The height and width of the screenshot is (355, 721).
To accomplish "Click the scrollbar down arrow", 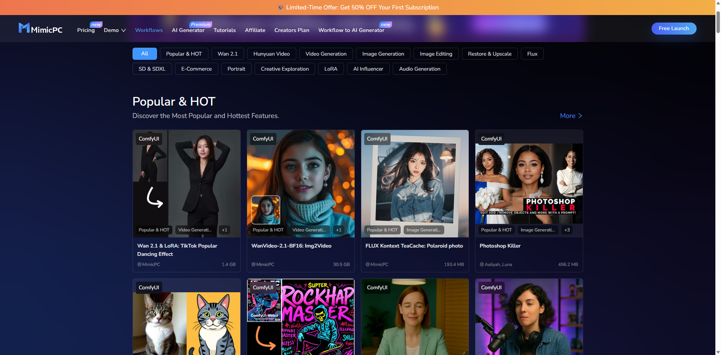I will [x=718, y=352].
